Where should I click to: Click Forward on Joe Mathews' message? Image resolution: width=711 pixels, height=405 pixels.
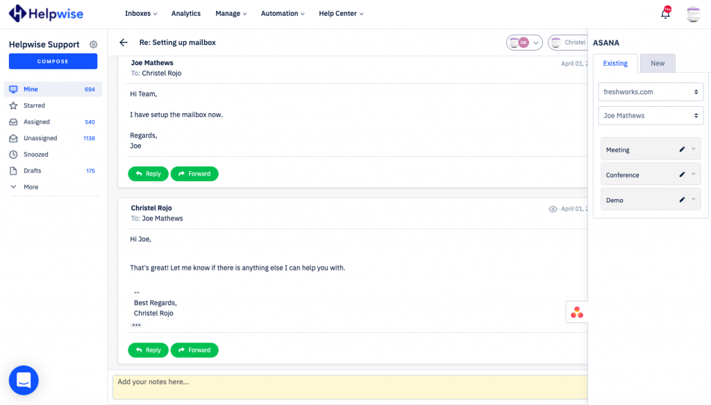pyautogui.click(x=194, y=174)
